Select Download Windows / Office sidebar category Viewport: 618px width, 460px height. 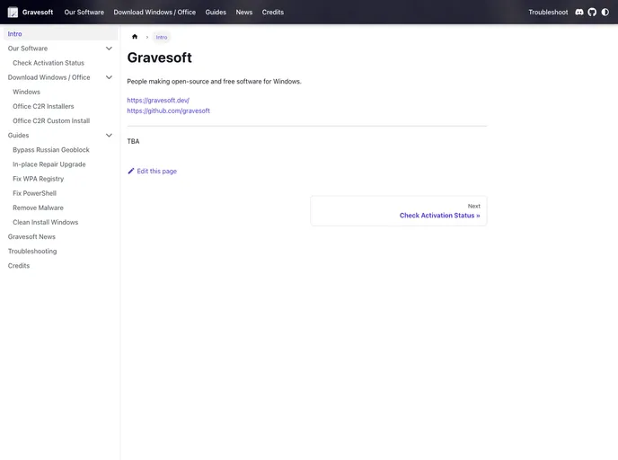tap(49, 77)
